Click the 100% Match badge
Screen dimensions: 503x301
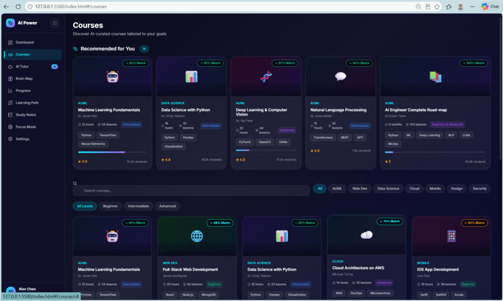(x=474, y=63)
